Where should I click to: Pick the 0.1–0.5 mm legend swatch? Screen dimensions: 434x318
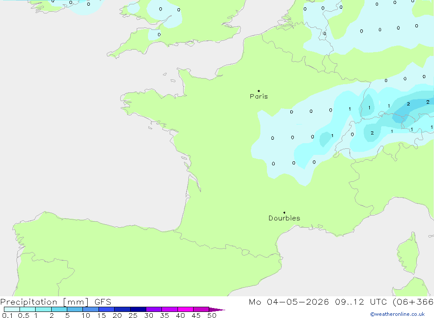click(x=12, y=309)
